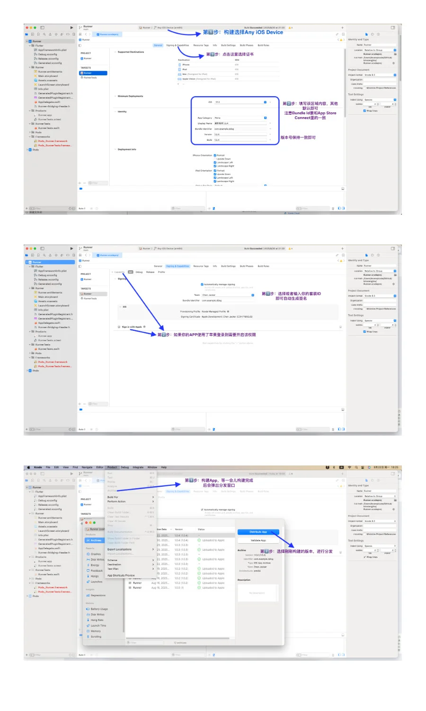Select Archives in the Organizer sidebar
Image resolution: width=426 pixels, height=711 pixels.
pos(94,540)
